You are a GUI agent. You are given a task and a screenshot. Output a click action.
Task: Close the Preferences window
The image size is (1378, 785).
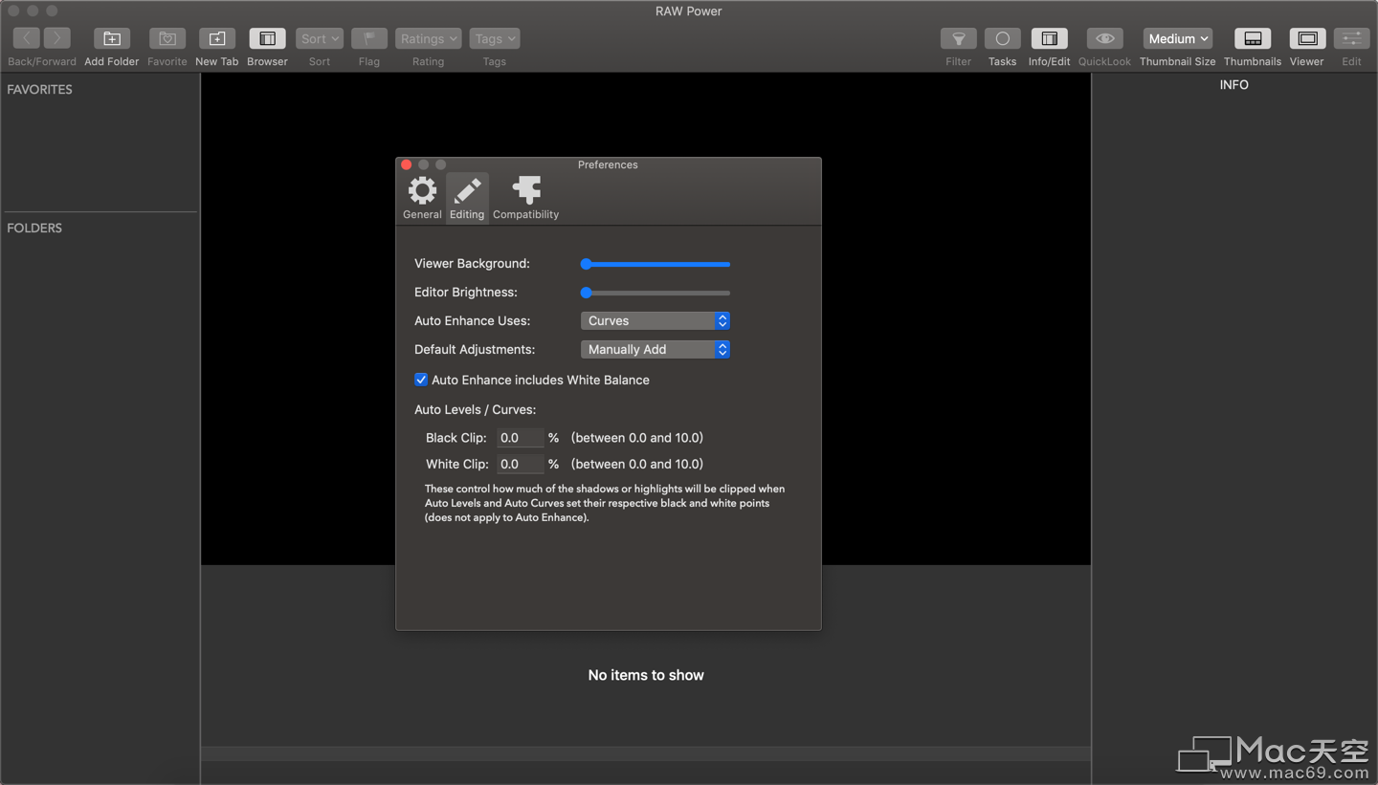coord(406,164)
